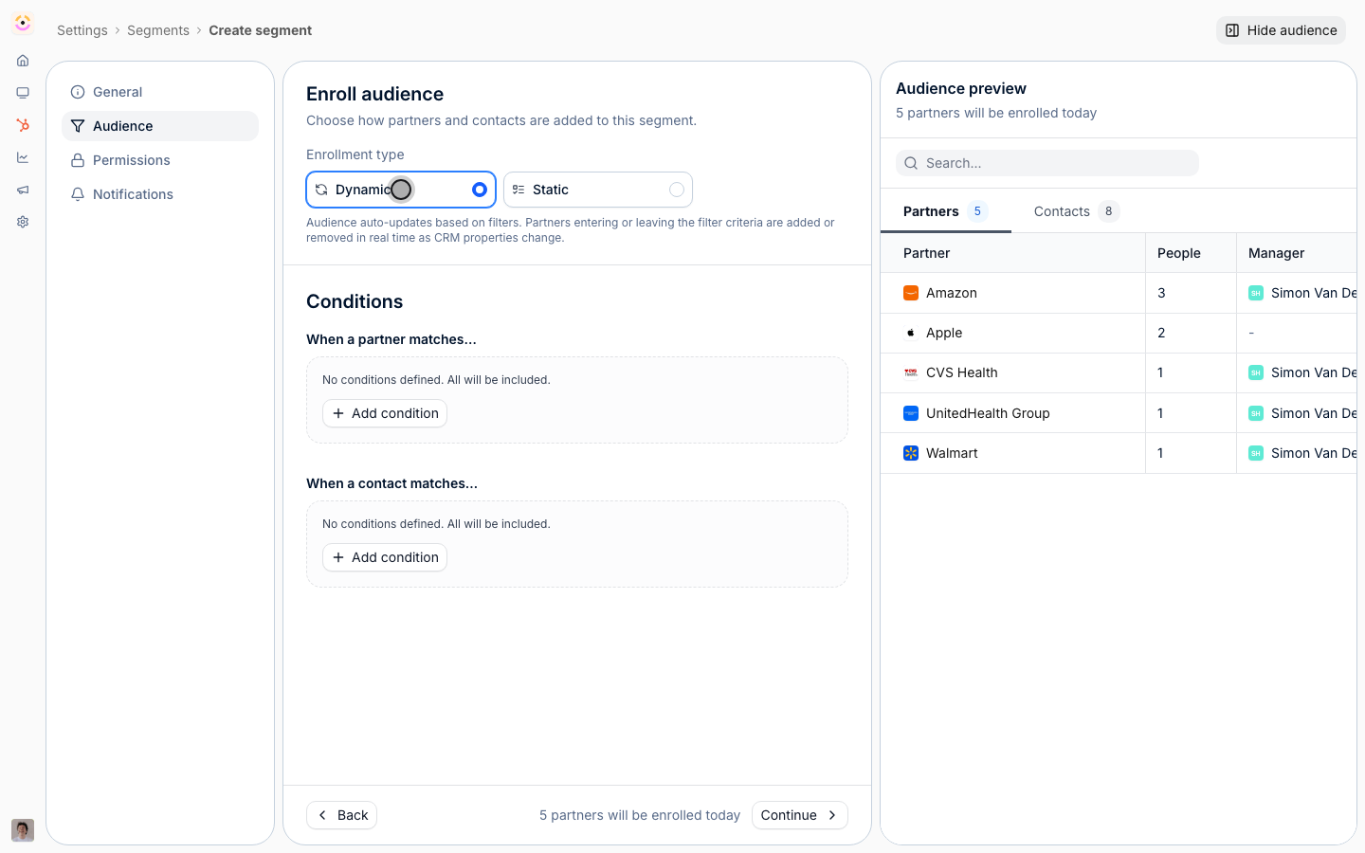
Task: Click the app logo at top left
Action: [23, 23]
